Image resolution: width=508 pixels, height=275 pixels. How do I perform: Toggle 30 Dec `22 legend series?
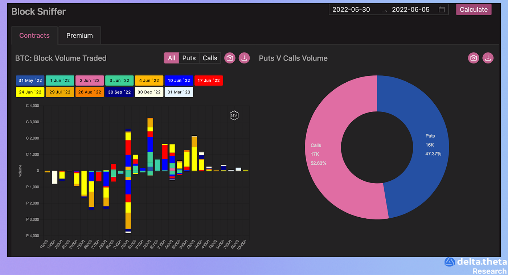[149, 92]
